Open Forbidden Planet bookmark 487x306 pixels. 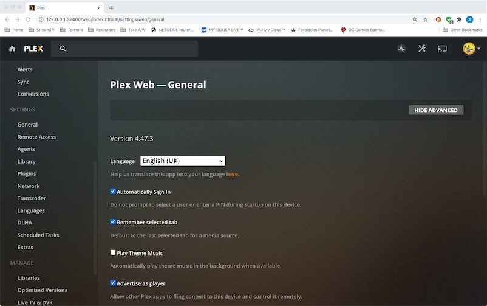312,30
